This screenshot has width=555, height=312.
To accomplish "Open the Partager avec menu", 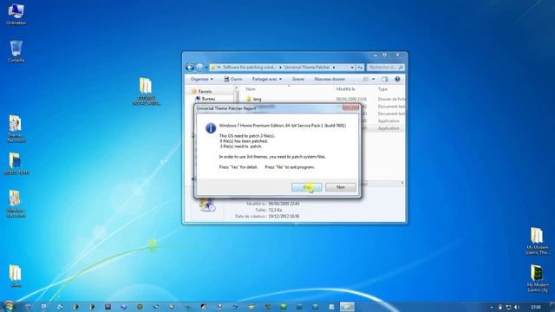I will [x=267, y=79].
